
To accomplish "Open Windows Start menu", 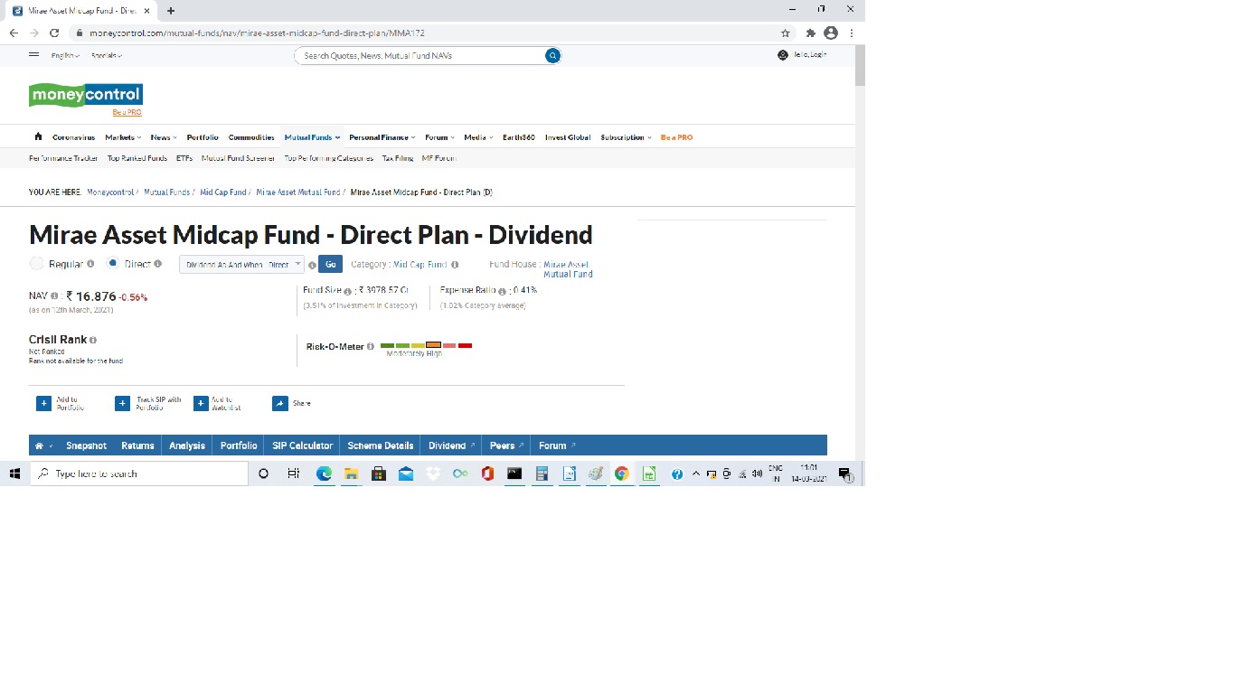I will [15, 474].
